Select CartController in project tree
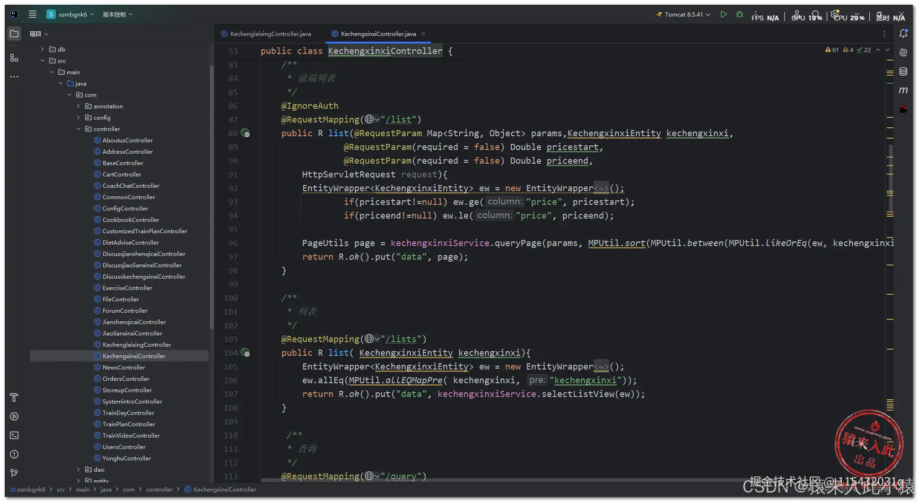Screen dimensions: 918x502 click(122, 174)
